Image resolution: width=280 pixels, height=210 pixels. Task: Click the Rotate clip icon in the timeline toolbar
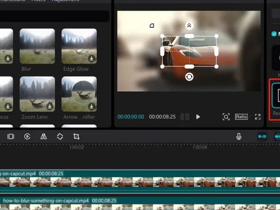pyautogui.click(x=60, y=137)
